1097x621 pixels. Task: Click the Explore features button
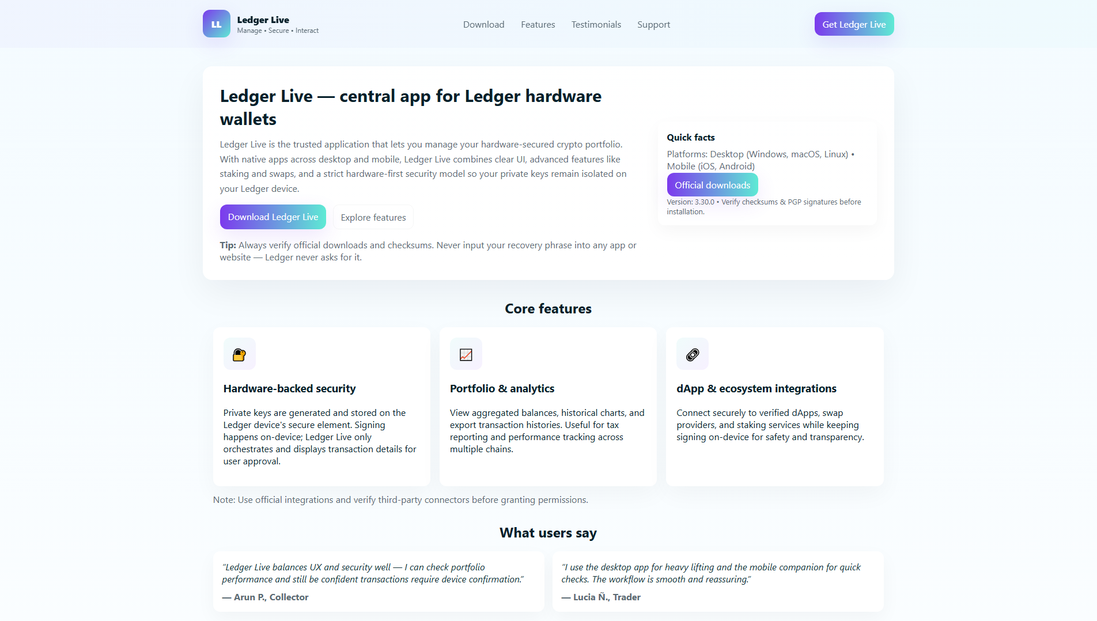click(x=373, y=217)
